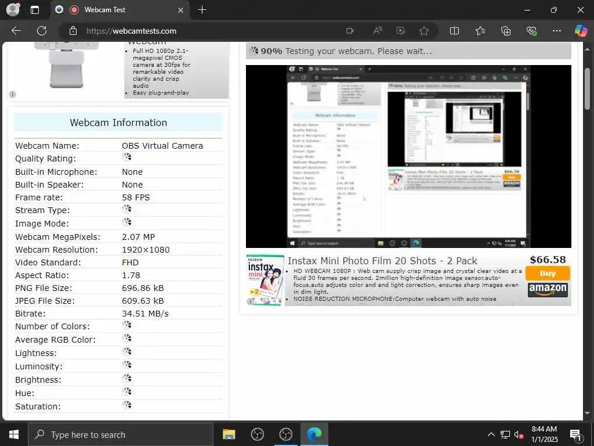The height and width of the screenshot is (446, 594).
Task: Click the Quality Rating loading spinner
Action: click(126, 157)
